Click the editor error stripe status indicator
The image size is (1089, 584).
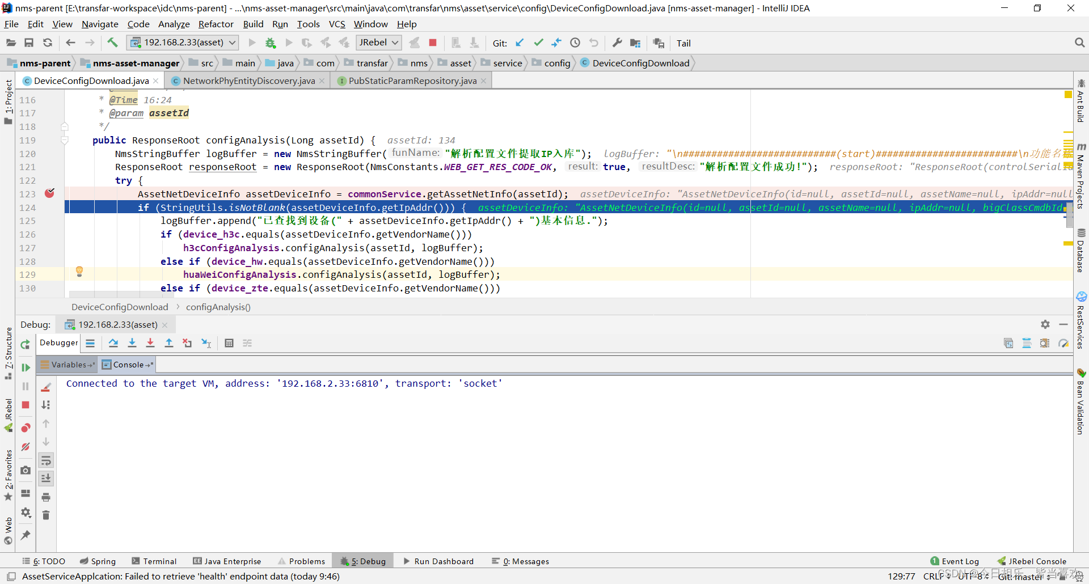(1068, 95)
